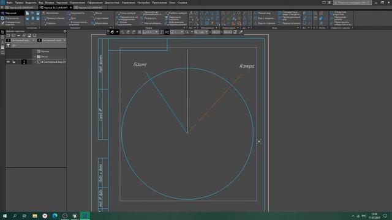Click the Разрез/сечение tool

(x=289, y=23)
